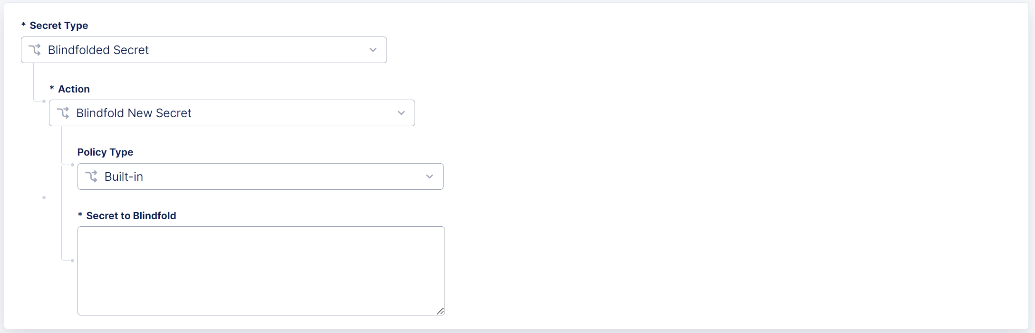The height and width of the screenshot is (333, 1035).
Task: Click the branch icon in Policy Type field
Action: coord(92,176)
